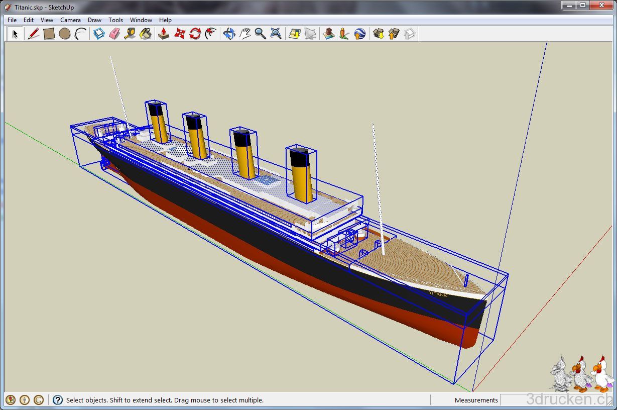Screen dimensions: 617x410
Task: Choose the Zoom magnifier tool
Action: click(x=260, y=34)
